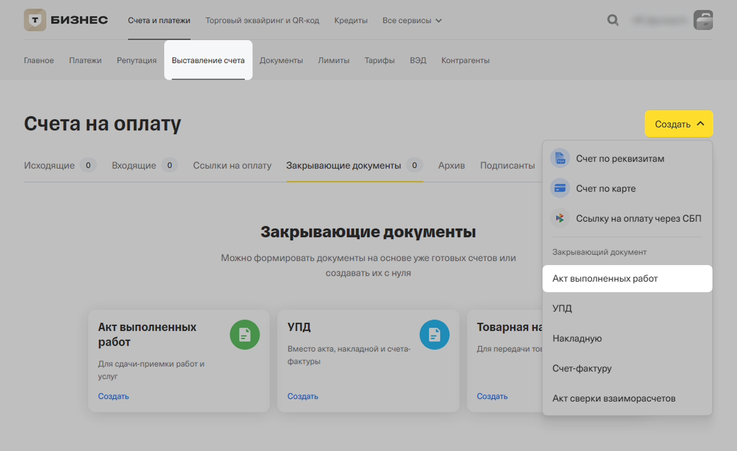This screenshot has height=451, width=737.
Task: Select Документы in the secondary navigation
Action: coord(281,60)
